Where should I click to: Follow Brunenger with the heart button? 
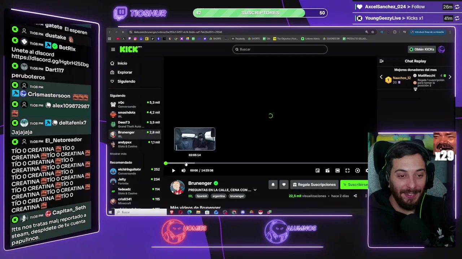click(x=284, y=185)
